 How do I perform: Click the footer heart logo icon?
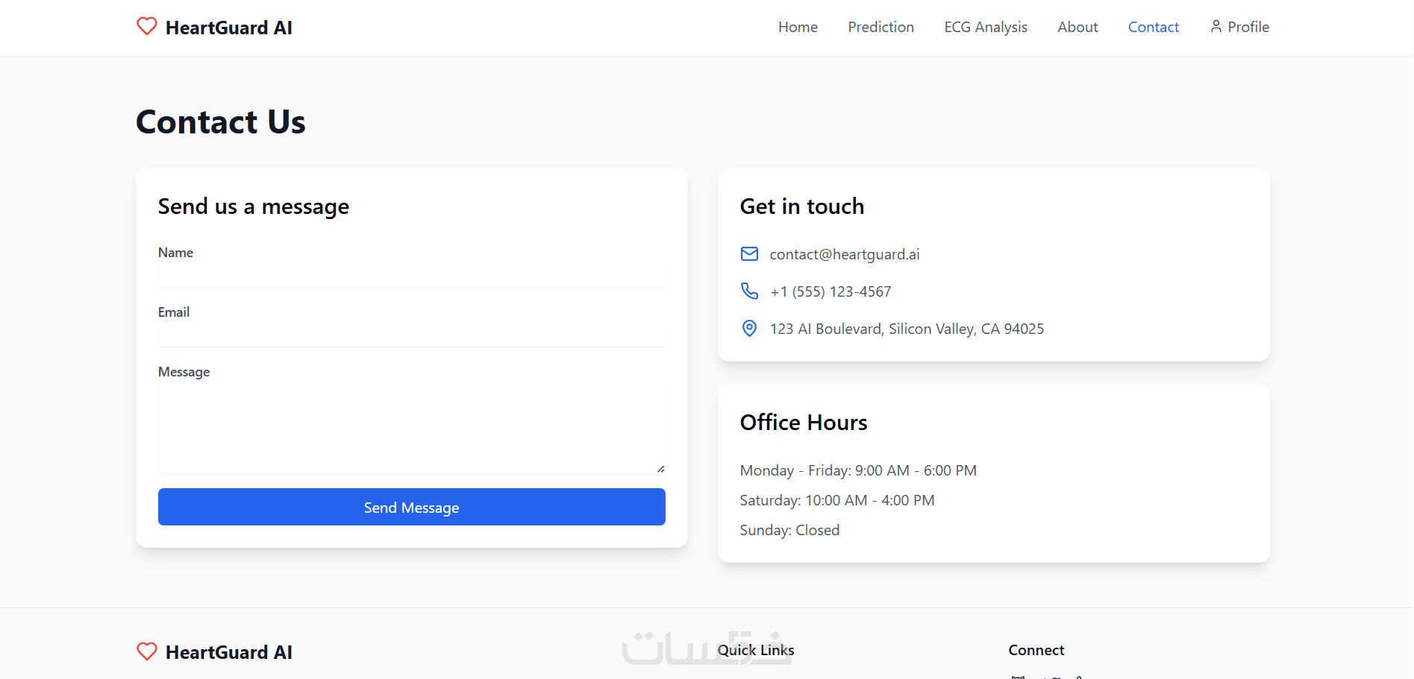point(147,651)
